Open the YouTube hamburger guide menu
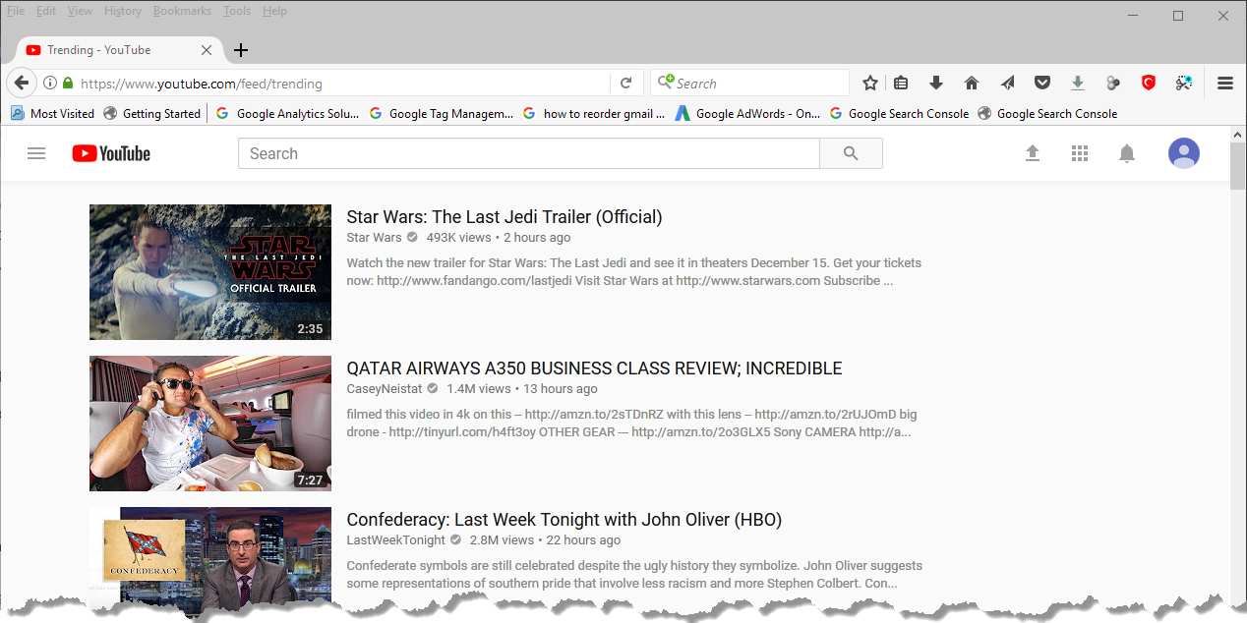The width and height of the screenshot is (1247, 623). tap(36, 153)
